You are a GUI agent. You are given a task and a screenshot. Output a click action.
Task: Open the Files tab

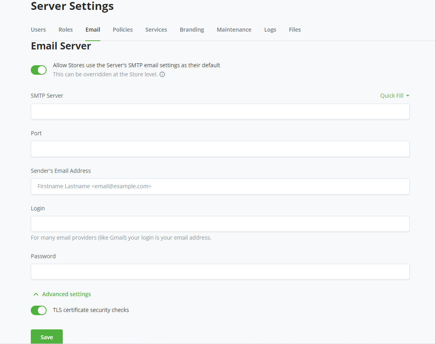pyautogui.click(x=295, y=30)
